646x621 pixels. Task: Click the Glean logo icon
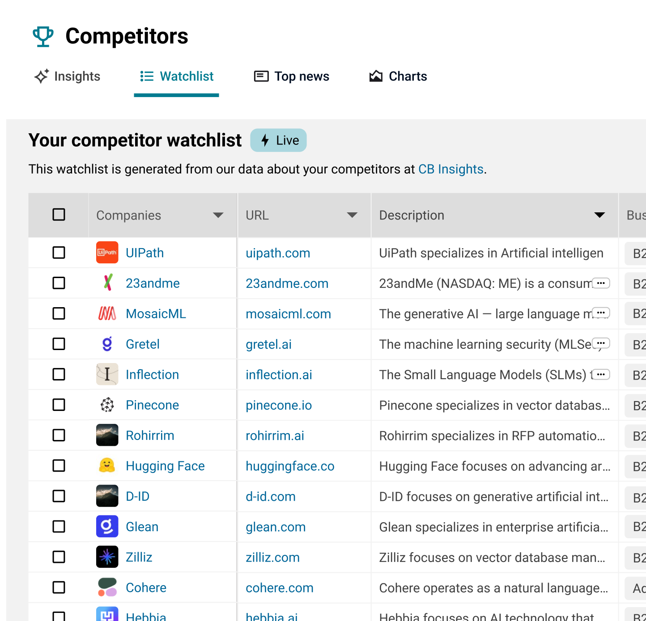point(107,526)
